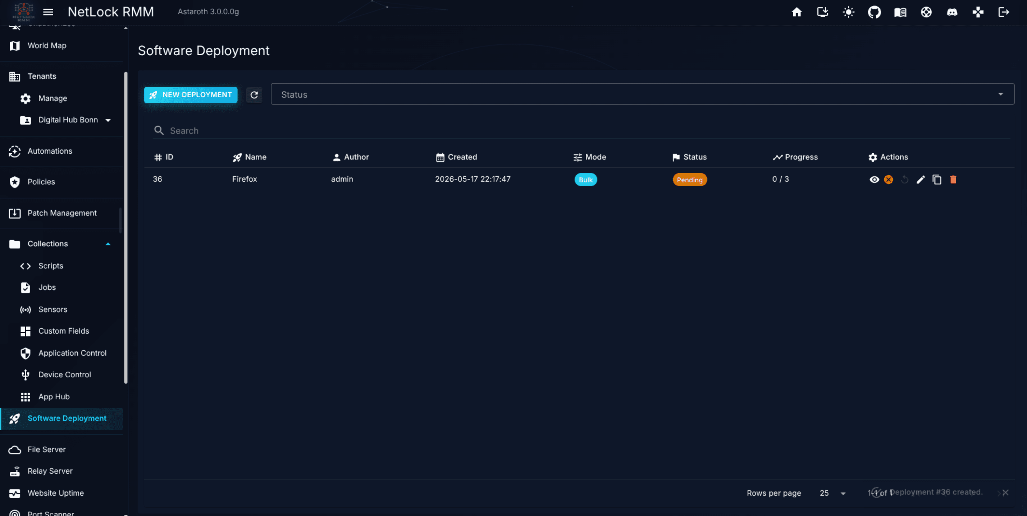
Task: Open Tenants in the sidebar
Action: click(62, 76)
